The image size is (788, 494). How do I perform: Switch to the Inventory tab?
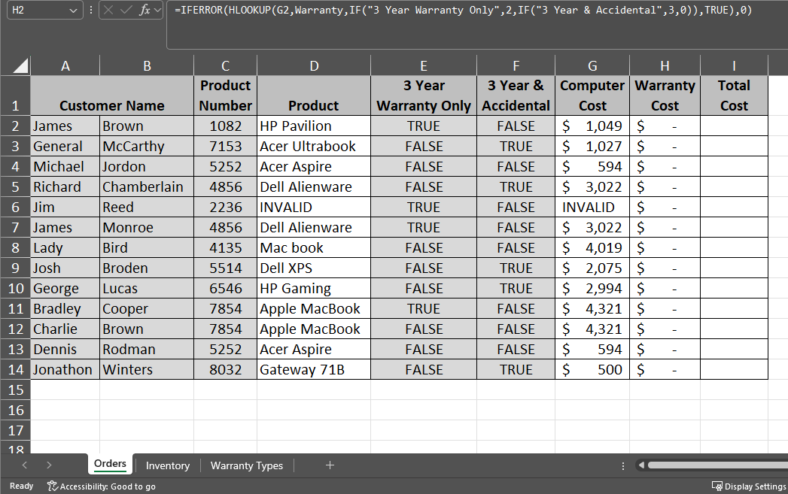167,465
